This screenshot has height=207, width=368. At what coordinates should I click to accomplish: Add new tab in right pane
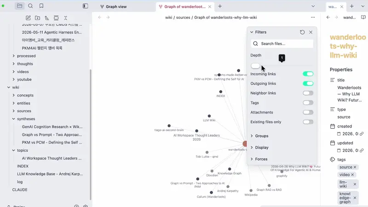pyautogui.click(x=351, y=6)
